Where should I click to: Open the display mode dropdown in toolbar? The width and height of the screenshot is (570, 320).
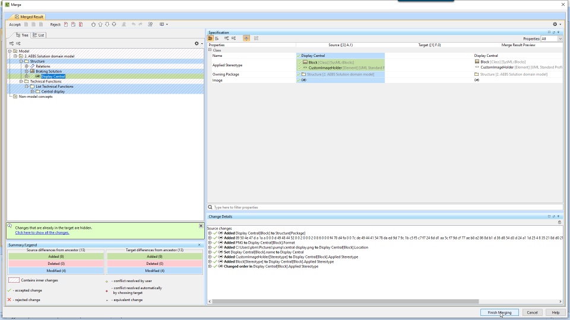[x=164, y=24]
